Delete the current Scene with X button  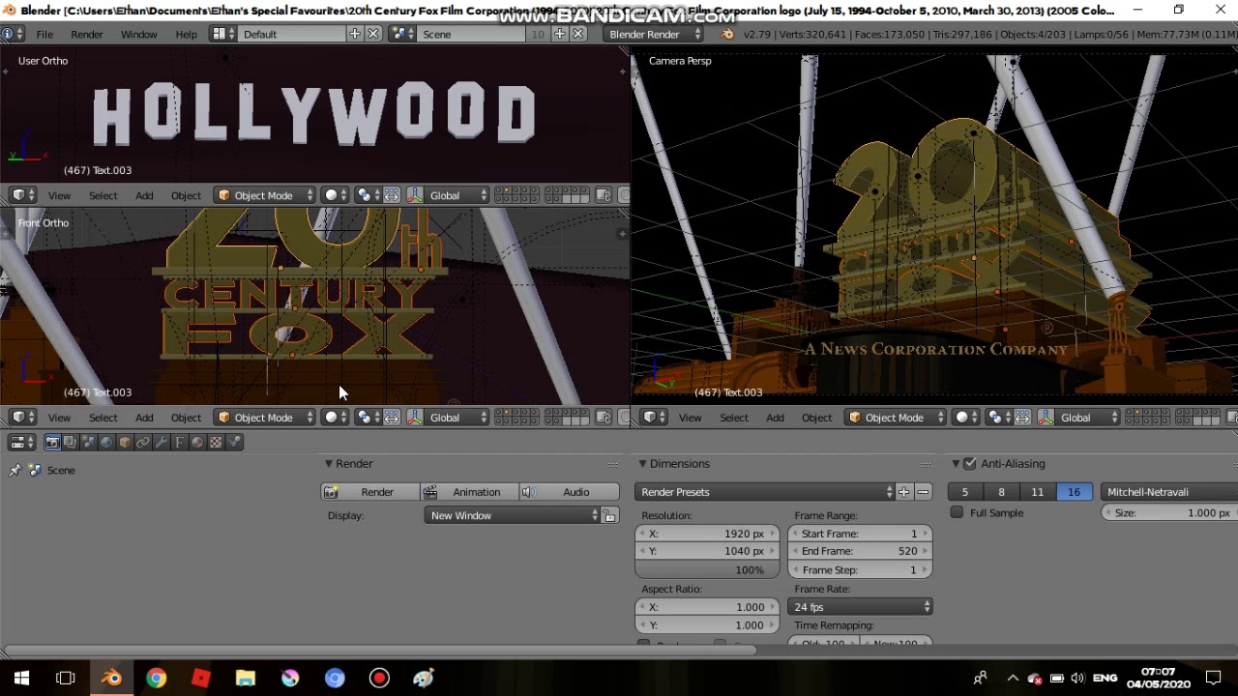tap(578, 34)
